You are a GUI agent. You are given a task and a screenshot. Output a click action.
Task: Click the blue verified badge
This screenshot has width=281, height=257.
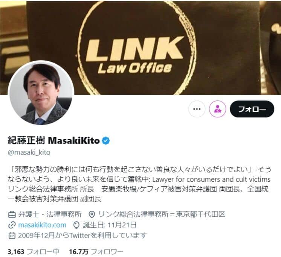pos(106,141)
